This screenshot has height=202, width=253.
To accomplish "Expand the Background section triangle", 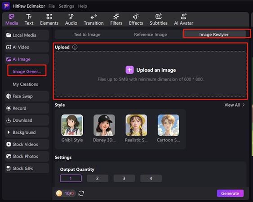I will [x=9, y=132].
